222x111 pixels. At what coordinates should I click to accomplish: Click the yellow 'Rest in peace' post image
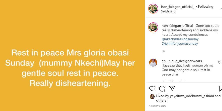click(72, 55)
